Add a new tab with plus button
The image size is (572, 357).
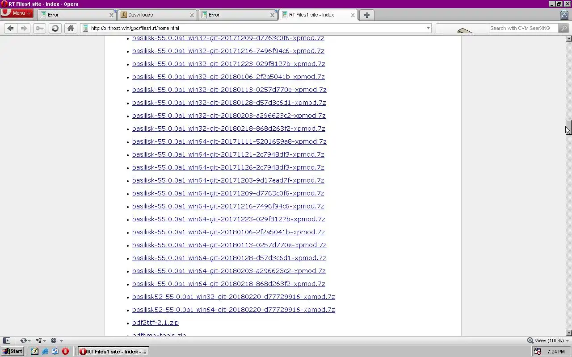(367, 15)
